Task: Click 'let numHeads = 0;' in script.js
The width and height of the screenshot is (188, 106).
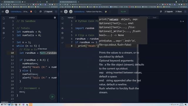Action: pos(29,32)
